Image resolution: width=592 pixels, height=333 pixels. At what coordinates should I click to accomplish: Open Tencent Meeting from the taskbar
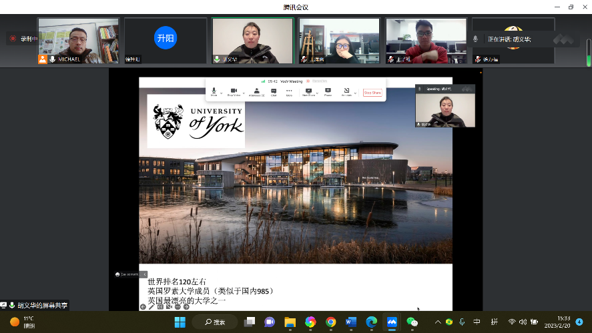392,322
